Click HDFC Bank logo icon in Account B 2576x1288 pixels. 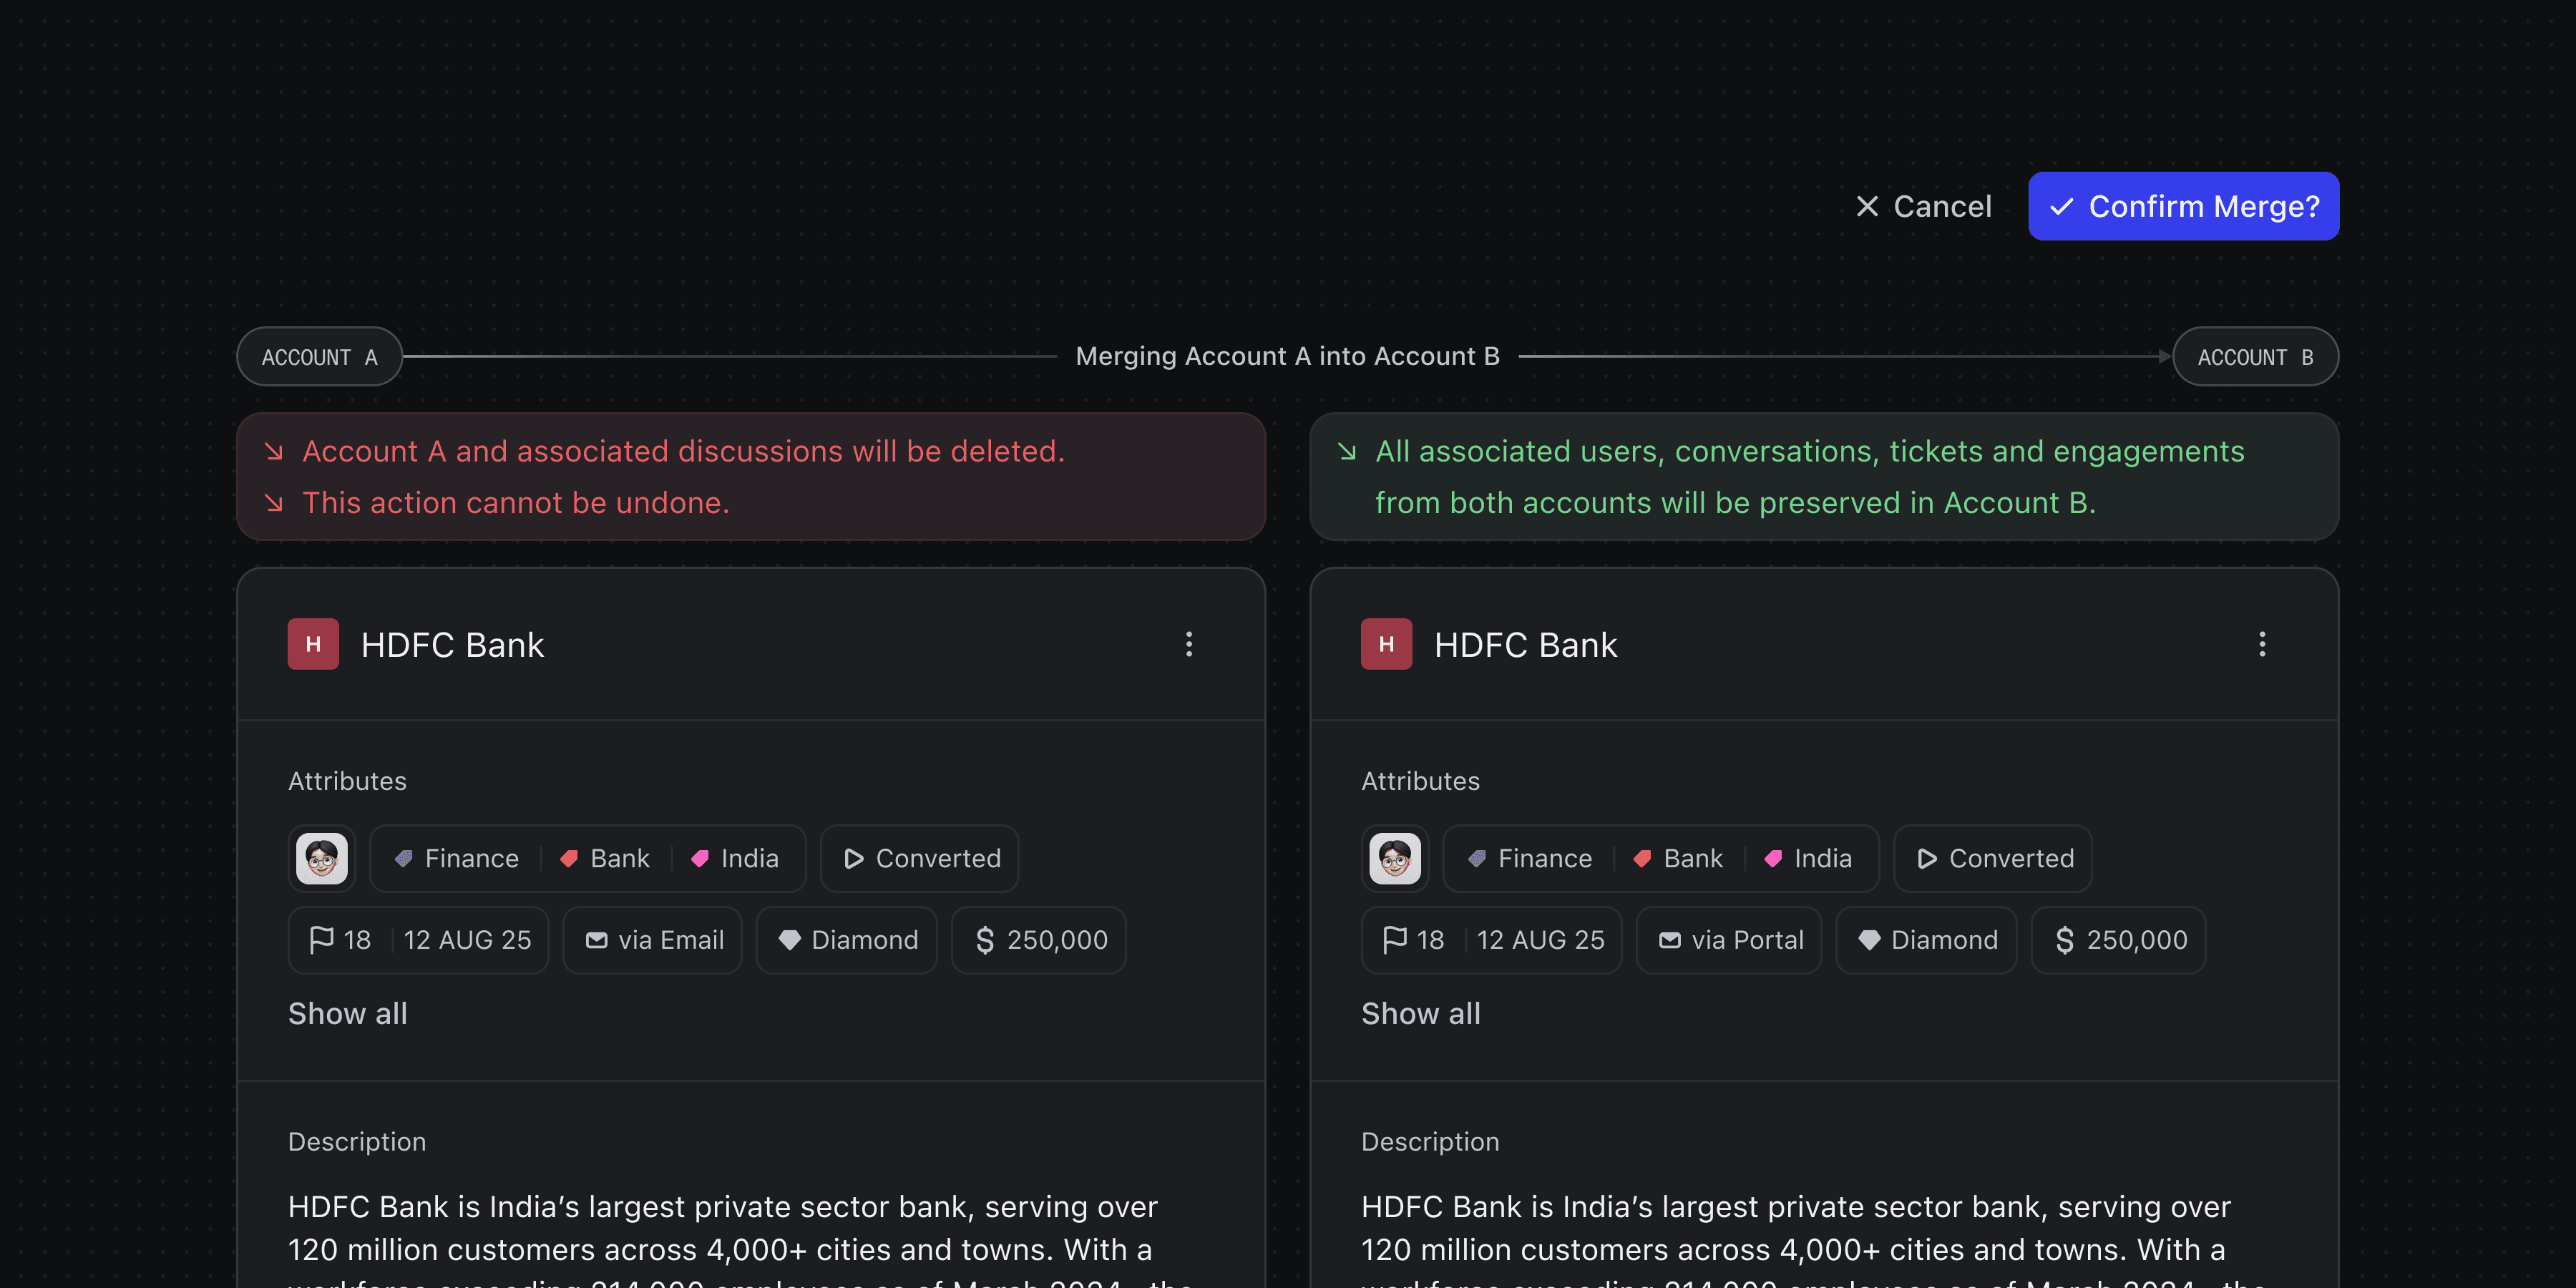pos(1386,644)
